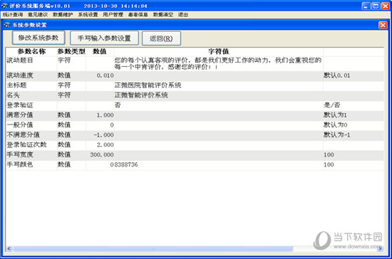
Task: Click the 返回(R) button
Action: pos(161,38)
